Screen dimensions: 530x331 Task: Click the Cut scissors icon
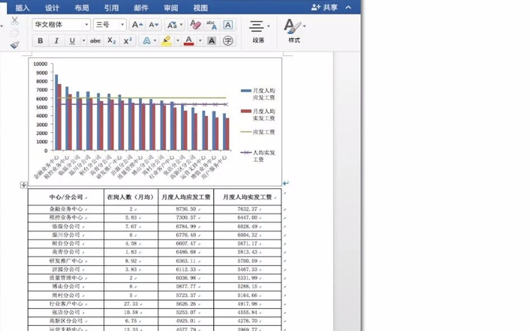tap(15, 21)
